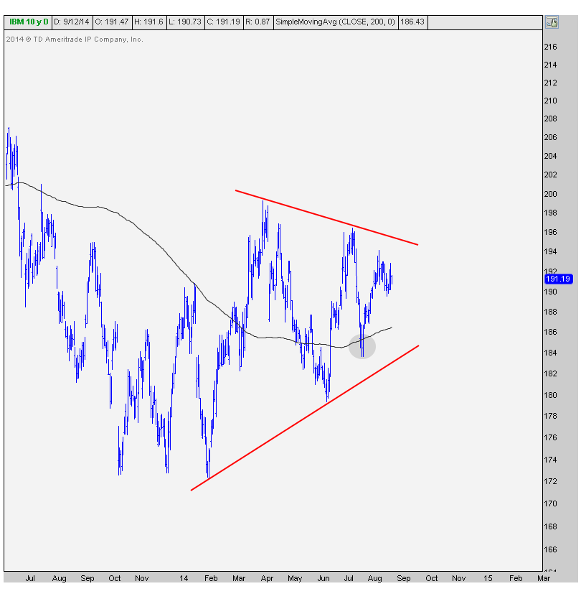This screenshot has width=581, height=599.
Task: Click the open price O: 191.47
Action: click(112, 22)
